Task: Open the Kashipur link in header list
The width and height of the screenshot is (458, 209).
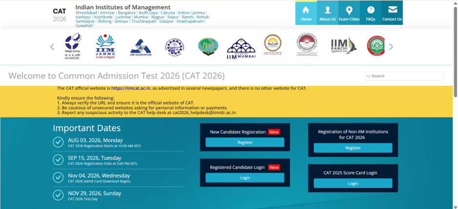Action: (83, 17)
